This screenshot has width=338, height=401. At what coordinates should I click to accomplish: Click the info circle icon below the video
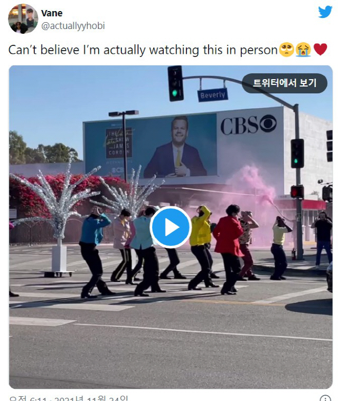pos(325,398)
